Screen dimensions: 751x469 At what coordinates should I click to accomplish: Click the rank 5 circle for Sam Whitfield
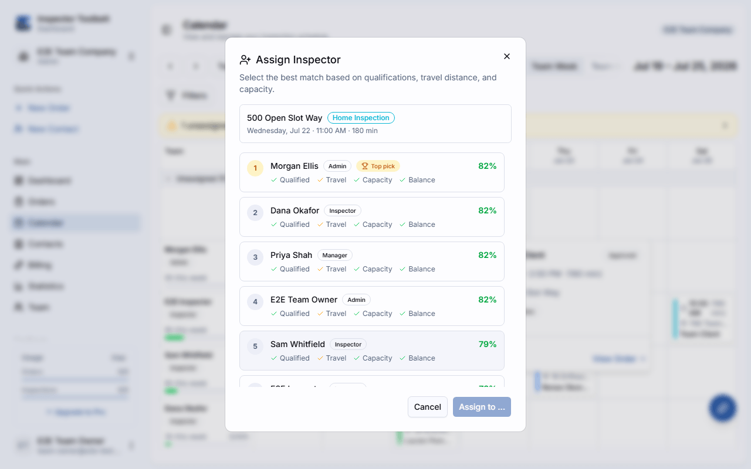pyautogui.click(x=255, y=346)
